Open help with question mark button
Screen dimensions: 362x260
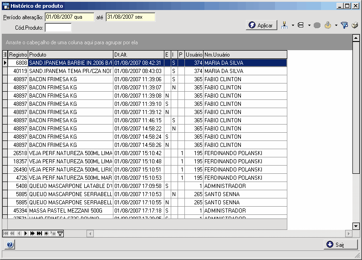click(x=10, y=244)
